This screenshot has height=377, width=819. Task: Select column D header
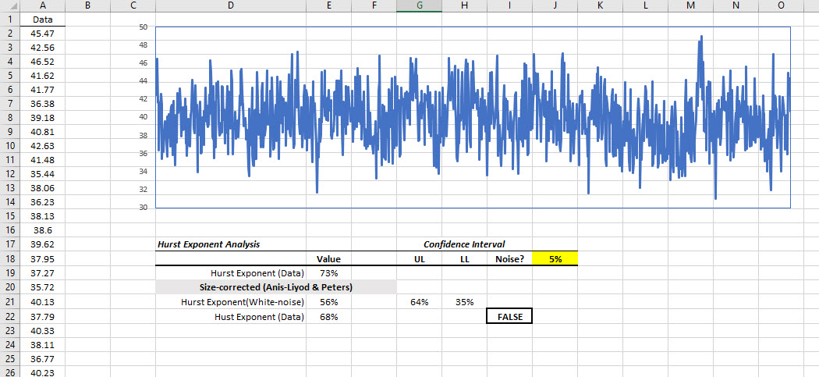click(x=230, y=5)
